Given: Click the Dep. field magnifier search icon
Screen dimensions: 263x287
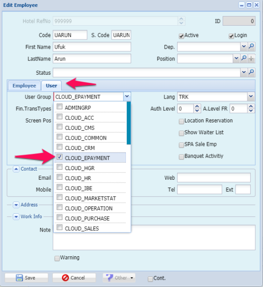Looking at the screenshot, I should [251, 47].
